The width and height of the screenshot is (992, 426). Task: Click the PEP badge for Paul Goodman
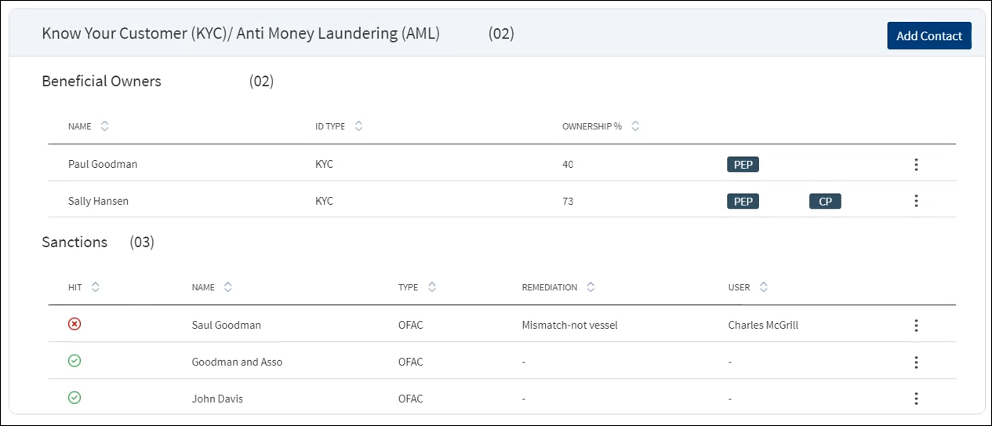coord(743,165)
